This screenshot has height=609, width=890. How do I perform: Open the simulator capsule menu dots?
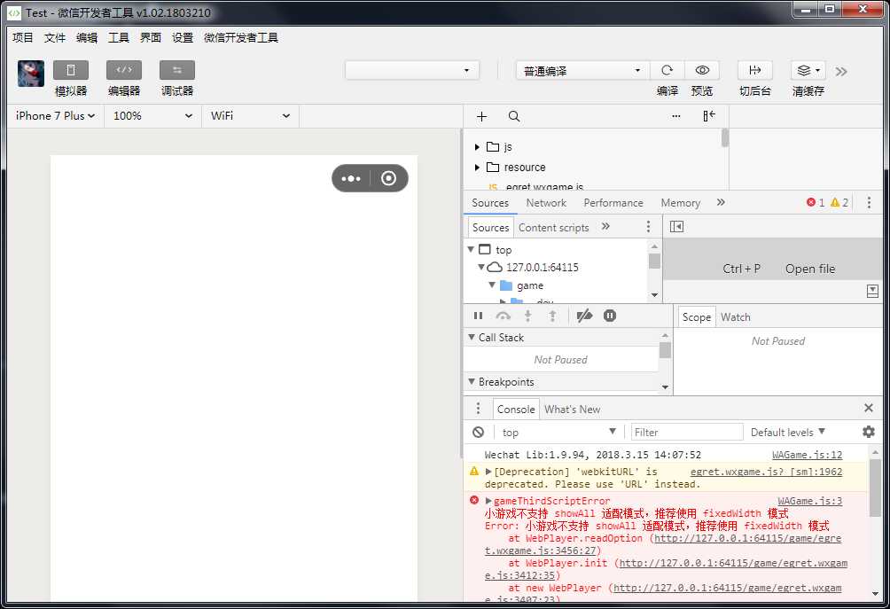(351, 178)
